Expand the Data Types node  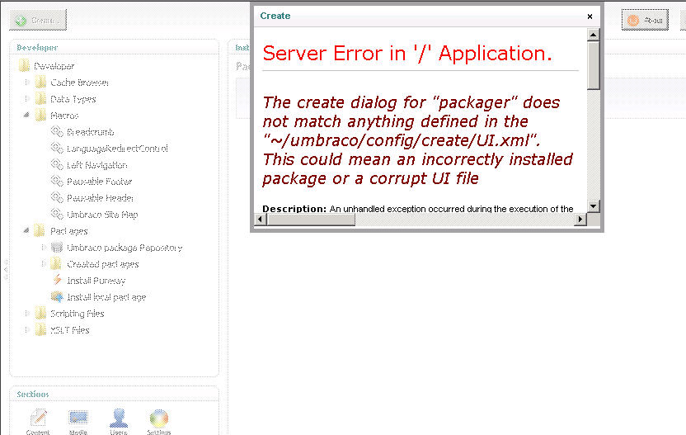[x=26, y=99]
